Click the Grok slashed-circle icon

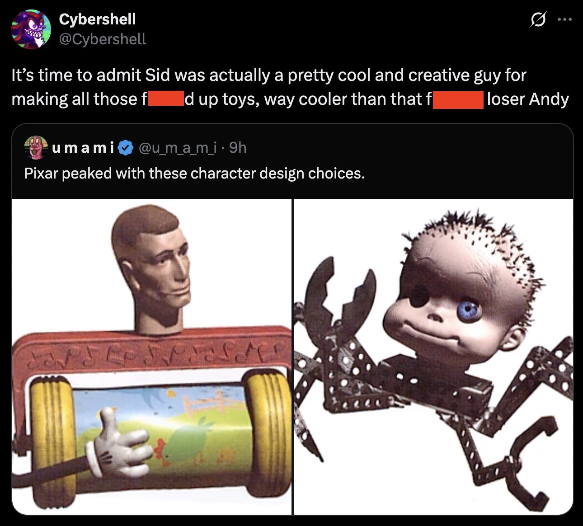(537, 20)
